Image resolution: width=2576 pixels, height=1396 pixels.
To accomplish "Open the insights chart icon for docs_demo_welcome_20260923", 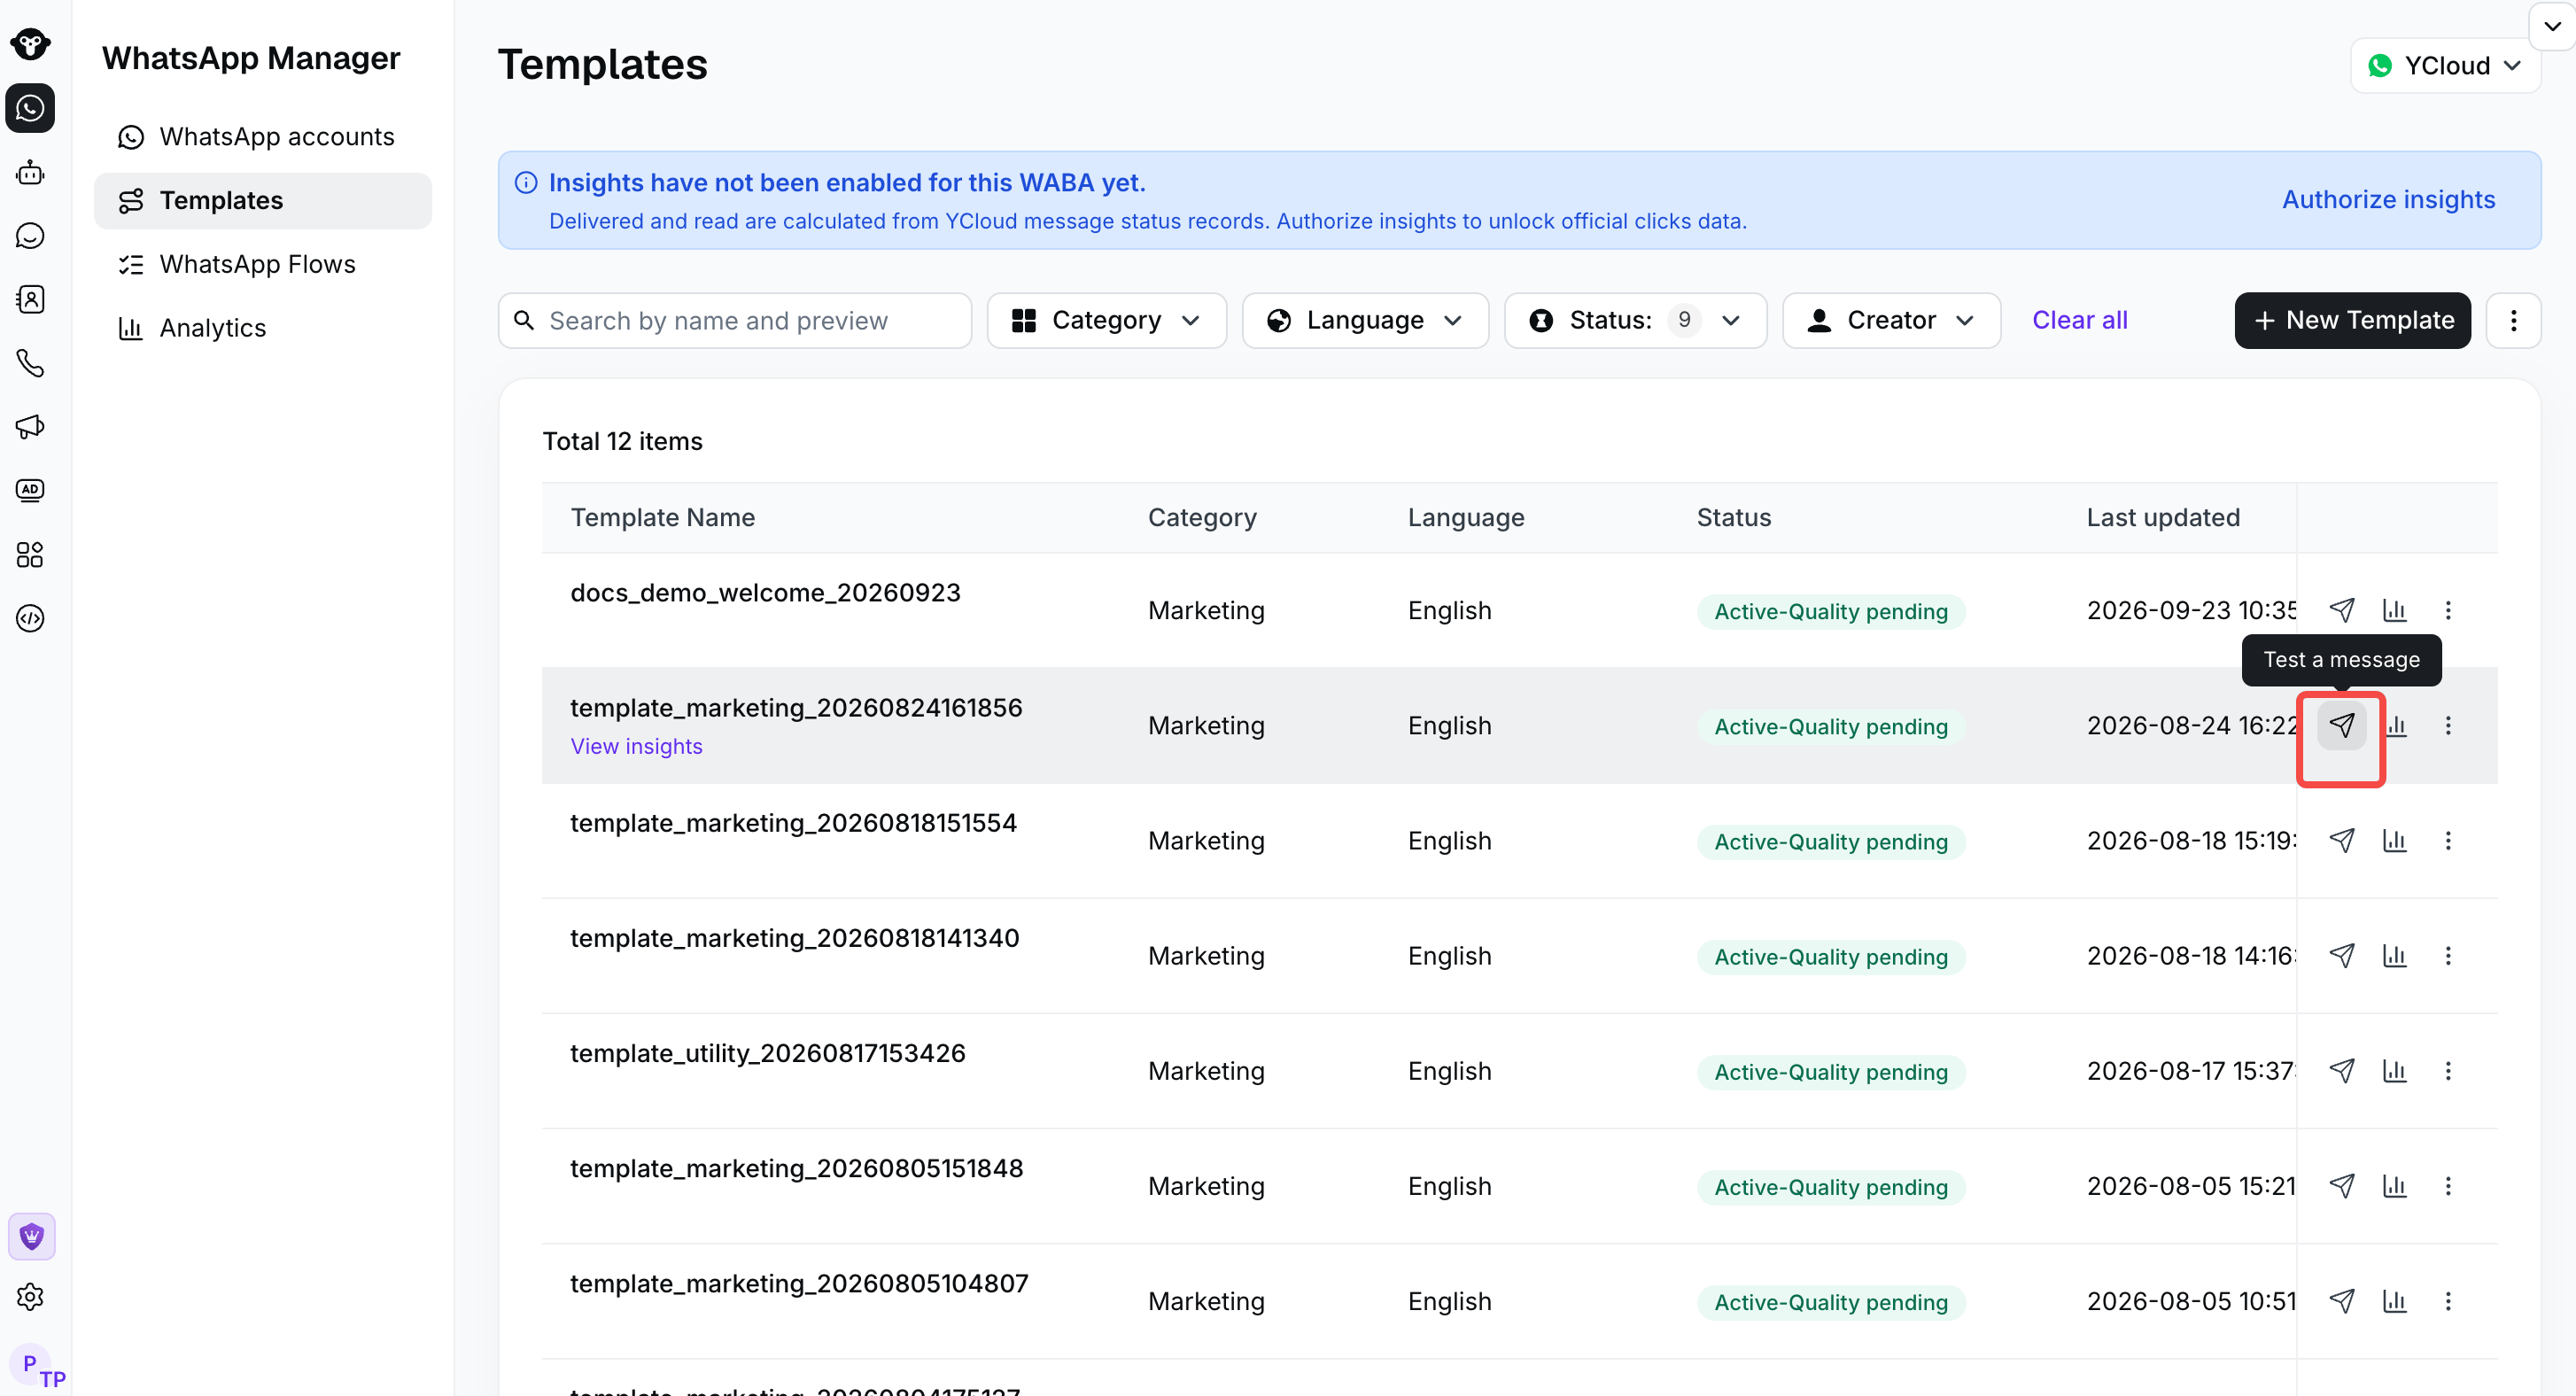I will pos(2394,610).
